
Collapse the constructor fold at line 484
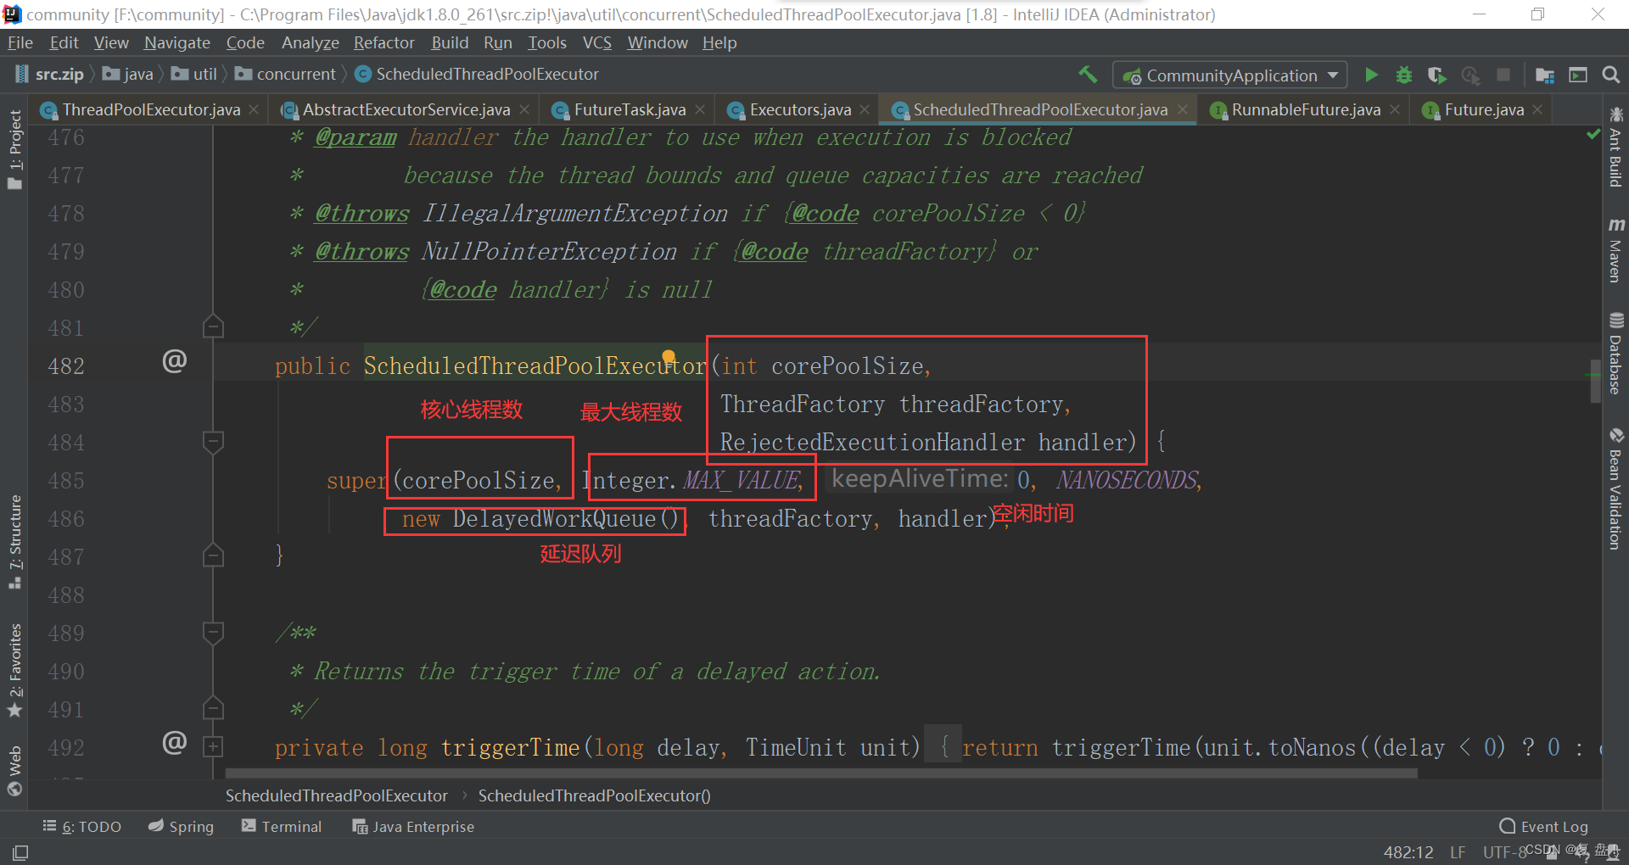[213, 441]
